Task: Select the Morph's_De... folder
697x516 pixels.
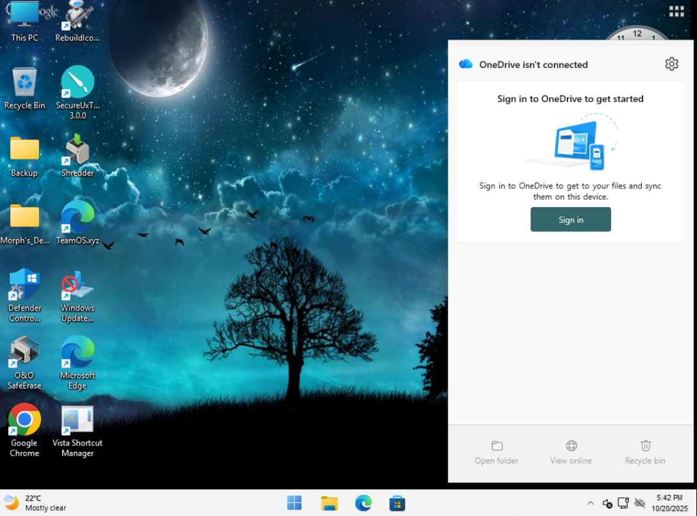Action: point(24,224)
